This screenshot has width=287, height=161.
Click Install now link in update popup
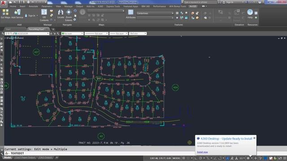coord(202,152)
